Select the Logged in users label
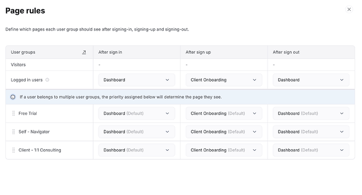This screenshot has height=195, width=362. tap(27, 80)
